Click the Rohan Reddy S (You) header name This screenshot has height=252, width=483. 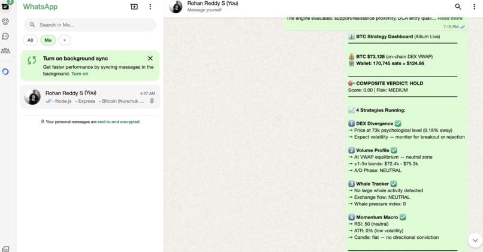(213, 4)
